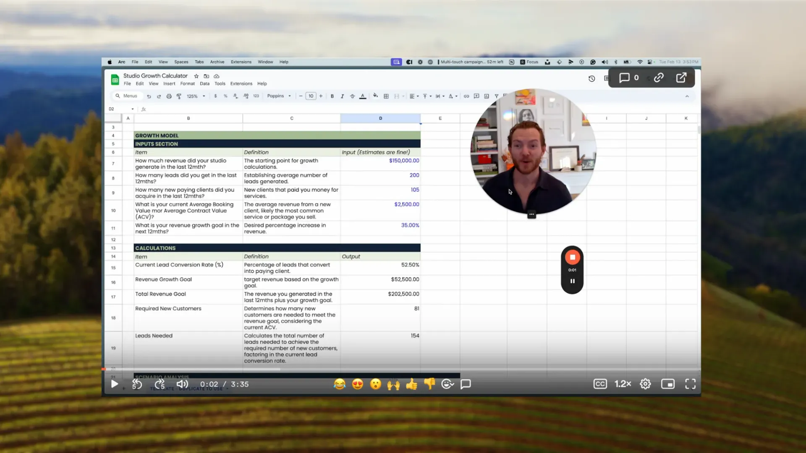This screenshot has width=806, height=453.
Task: Open the text wrapping dropdown
Action: [440, 96]
